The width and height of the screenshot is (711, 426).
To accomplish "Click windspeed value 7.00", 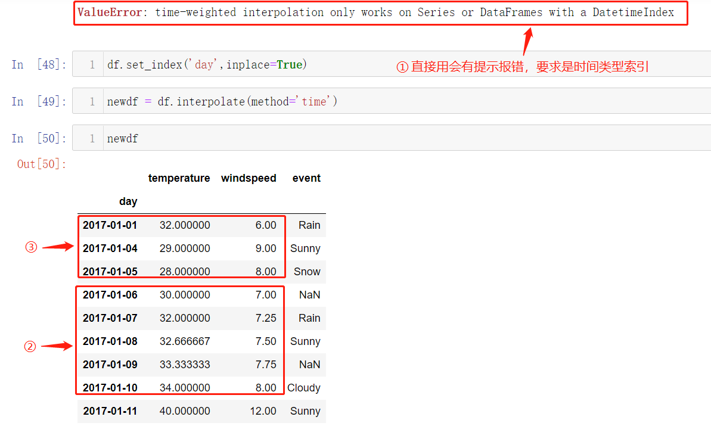I will [266, 295].
